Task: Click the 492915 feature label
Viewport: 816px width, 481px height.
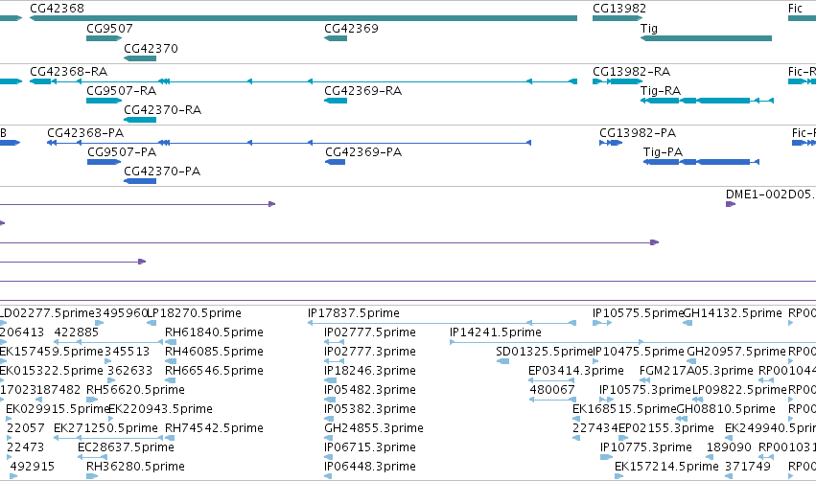Action: tap(33, 467)
